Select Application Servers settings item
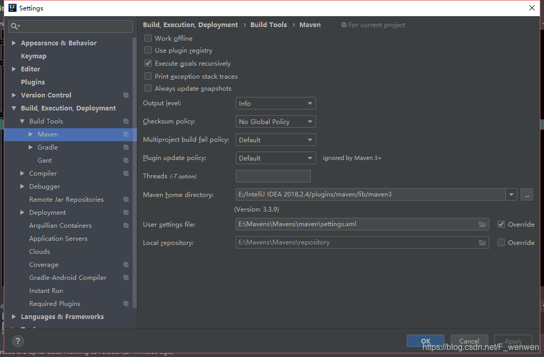 pyautogui.click(x=58, y=239)
